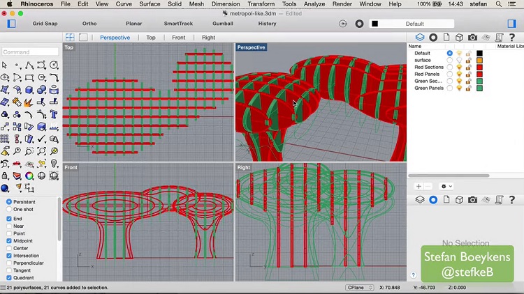The width and height of the screenshot is (524, 294).
Task: Set Red Sections as current layer
Action: click(450, 67)
